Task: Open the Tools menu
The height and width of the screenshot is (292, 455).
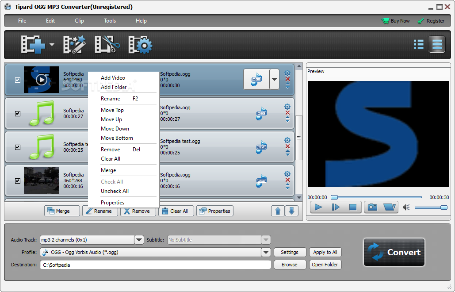Action: (x=110, y=21)
